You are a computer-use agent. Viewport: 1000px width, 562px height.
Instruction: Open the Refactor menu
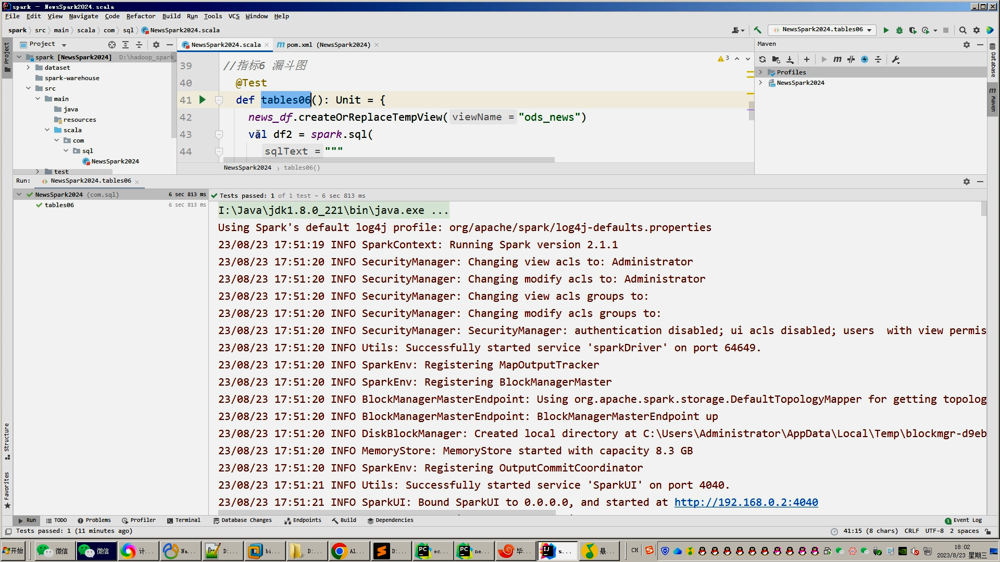point(141,16)
